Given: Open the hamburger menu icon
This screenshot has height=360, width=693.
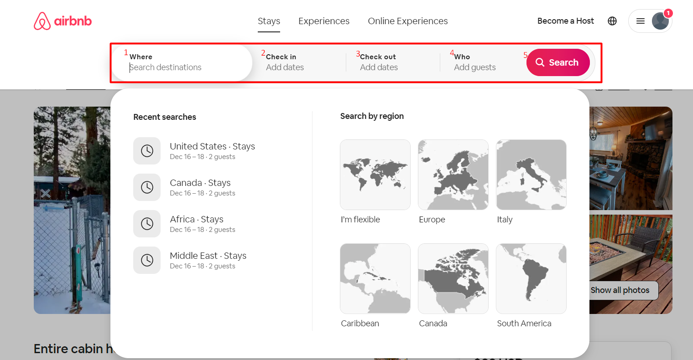Looking at the screenshot, I should click(x=640, y=21).
